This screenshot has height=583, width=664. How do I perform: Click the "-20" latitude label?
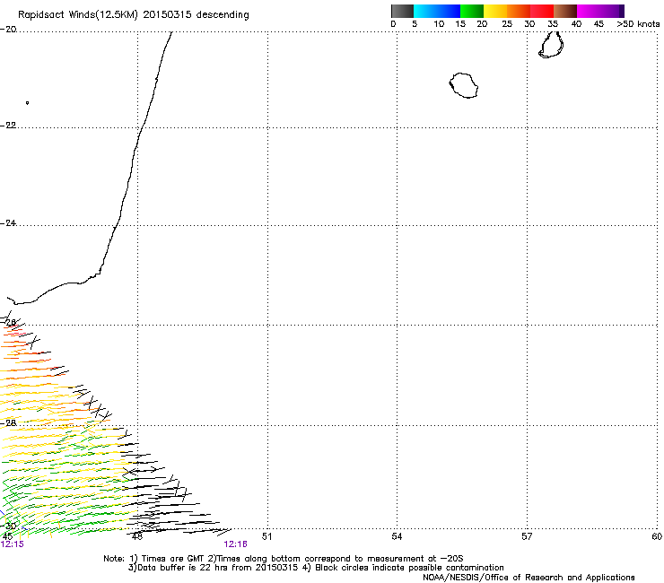(8, 30)
